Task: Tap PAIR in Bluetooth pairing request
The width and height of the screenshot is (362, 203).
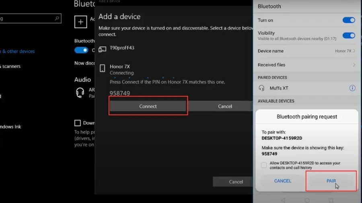Action: tap(331, 181)
